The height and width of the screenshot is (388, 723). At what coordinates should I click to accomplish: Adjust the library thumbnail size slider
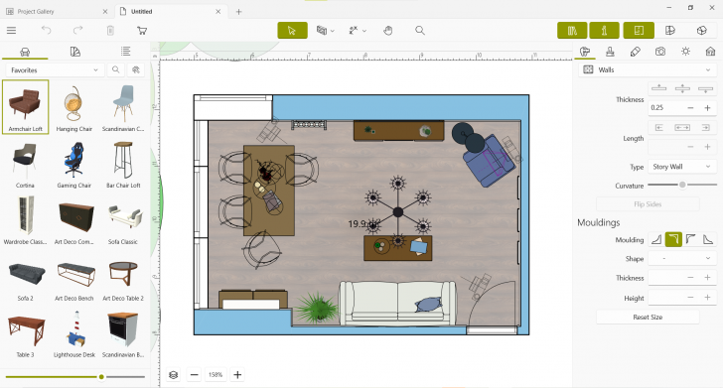pyautogui.click(x=101, y=377)
